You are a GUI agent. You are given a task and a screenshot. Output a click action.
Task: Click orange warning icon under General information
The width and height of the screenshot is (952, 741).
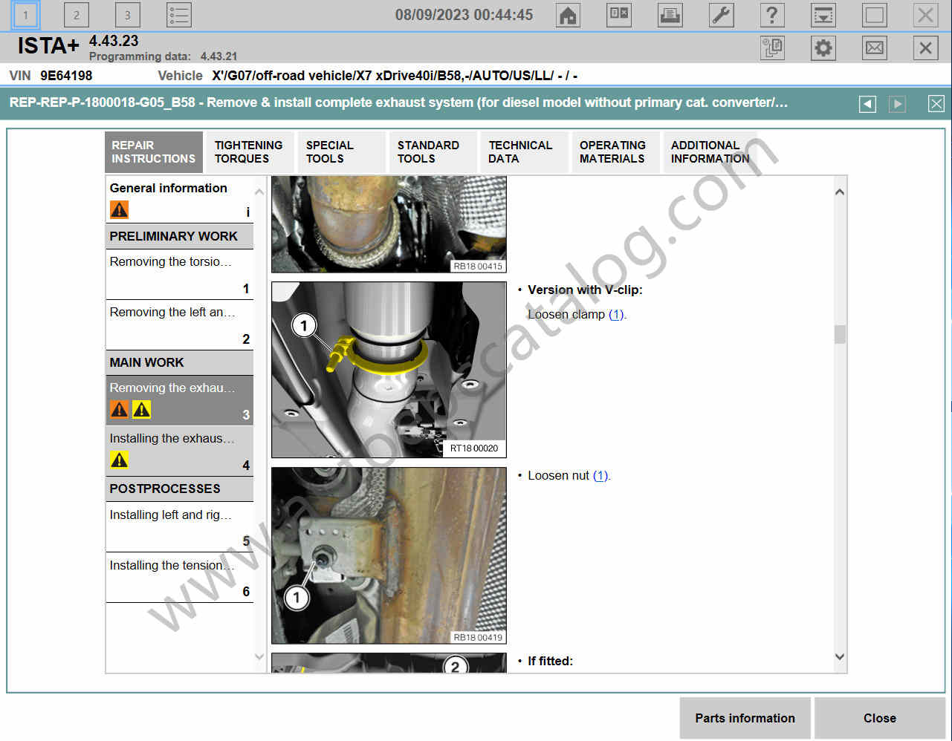(119, 209)
